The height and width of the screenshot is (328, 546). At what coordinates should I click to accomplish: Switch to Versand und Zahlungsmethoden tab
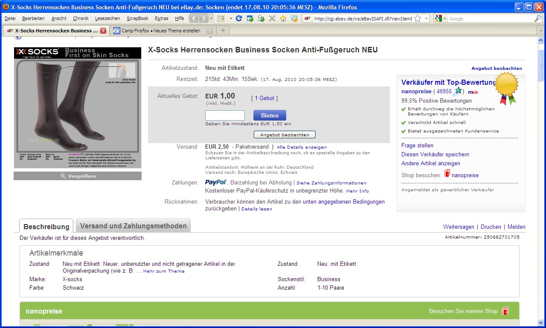point(133,226)
